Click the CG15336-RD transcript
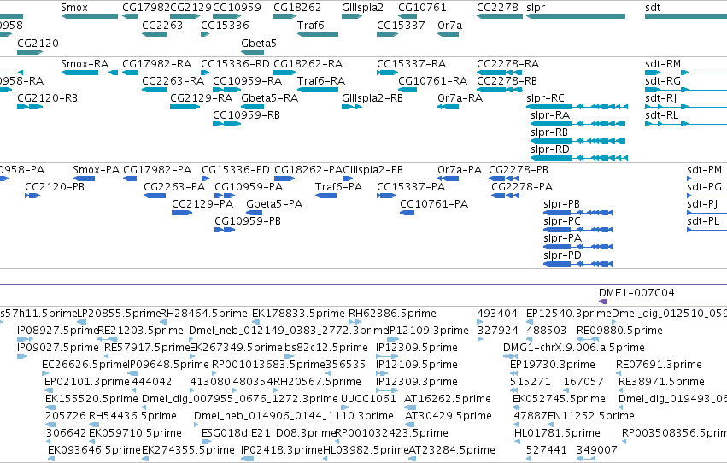The image size is (727, 463). pos(205,73)
